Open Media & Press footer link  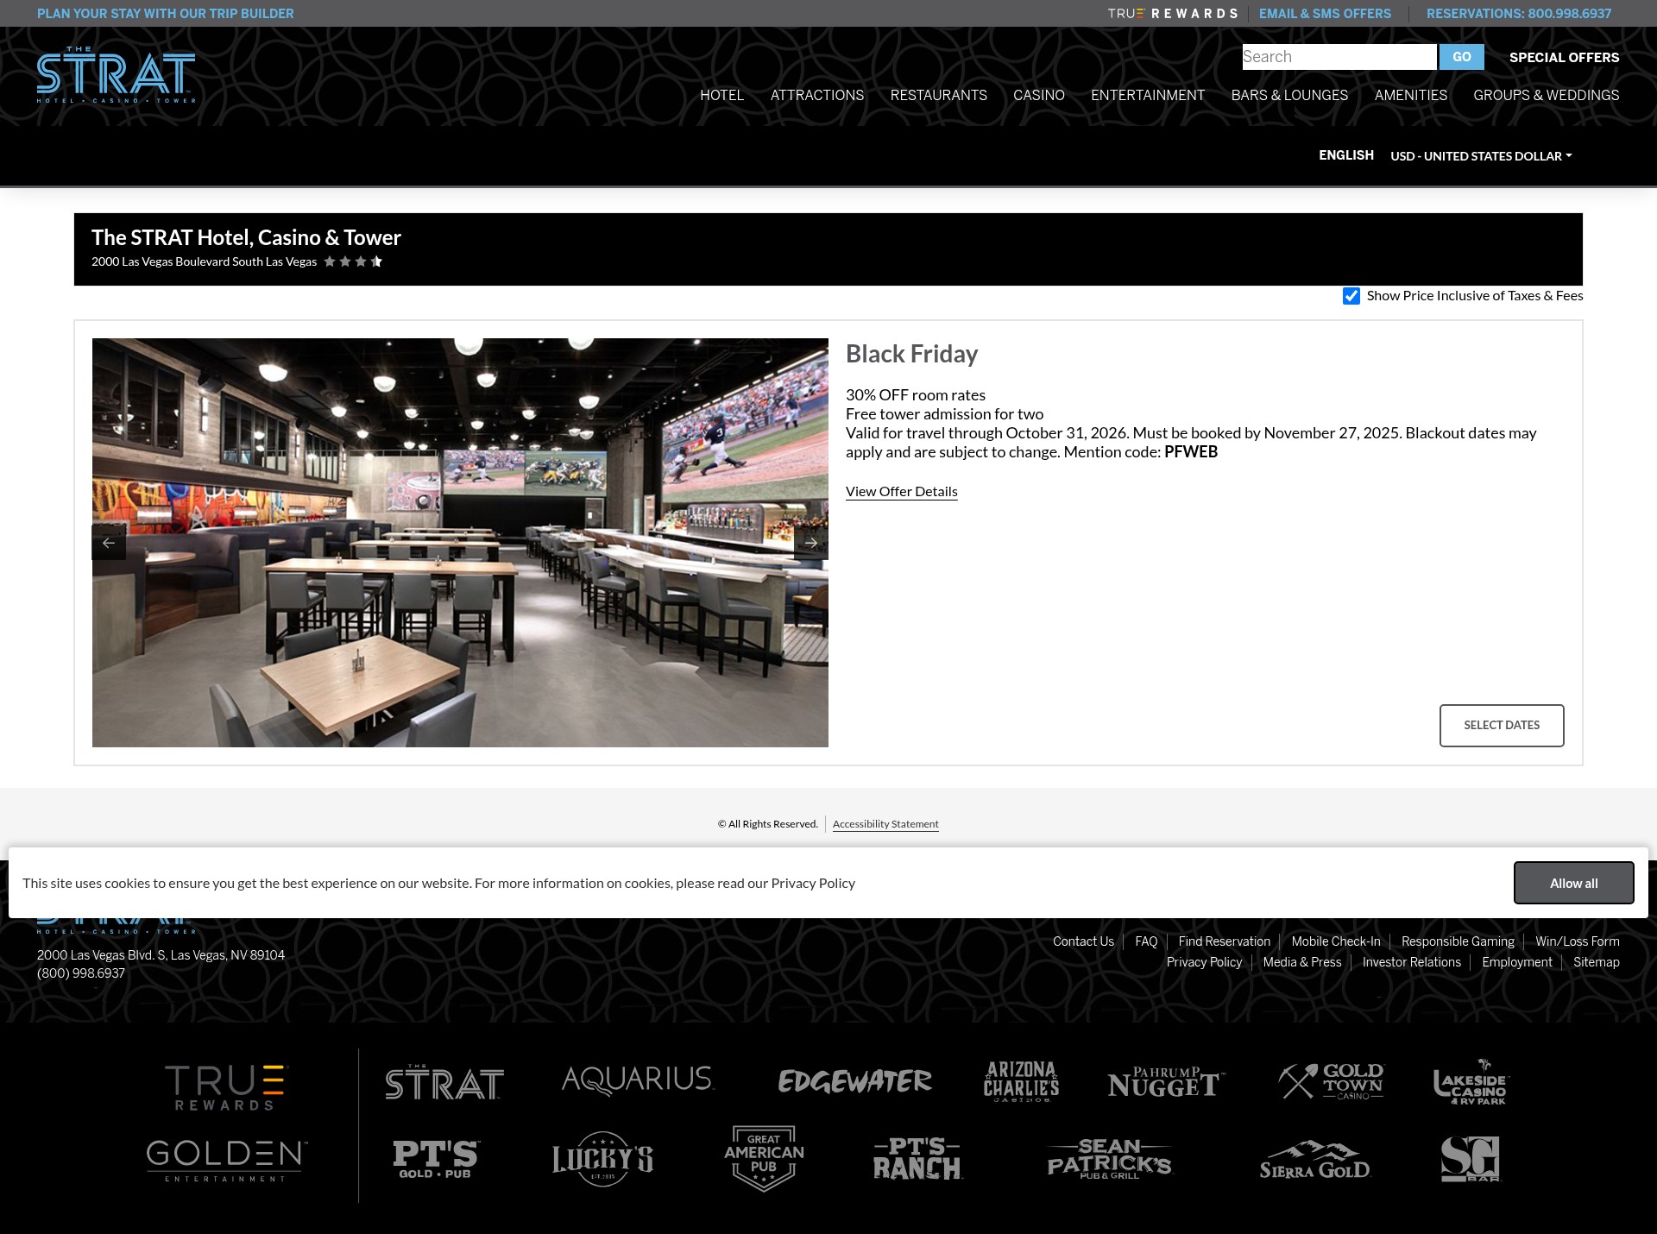click(1302, 962)
